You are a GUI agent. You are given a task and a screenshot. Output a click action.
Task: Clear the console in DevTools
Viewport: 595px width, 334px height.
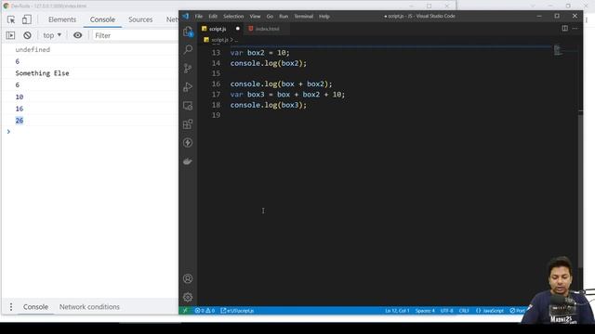click(x=27, y=35)
